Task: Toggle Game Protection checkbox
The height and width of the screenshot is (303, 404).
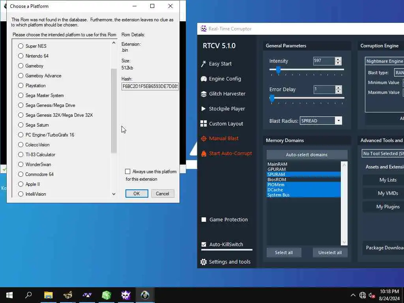Action: pos(204,220)
